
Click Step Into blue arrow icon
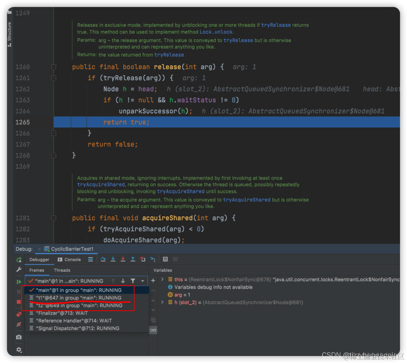[x=113, y=259]
